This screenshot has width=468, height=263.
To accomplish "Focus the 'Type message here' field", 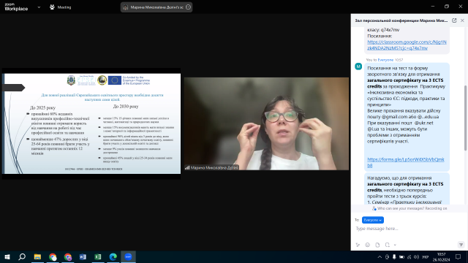I will click(409, 229).
